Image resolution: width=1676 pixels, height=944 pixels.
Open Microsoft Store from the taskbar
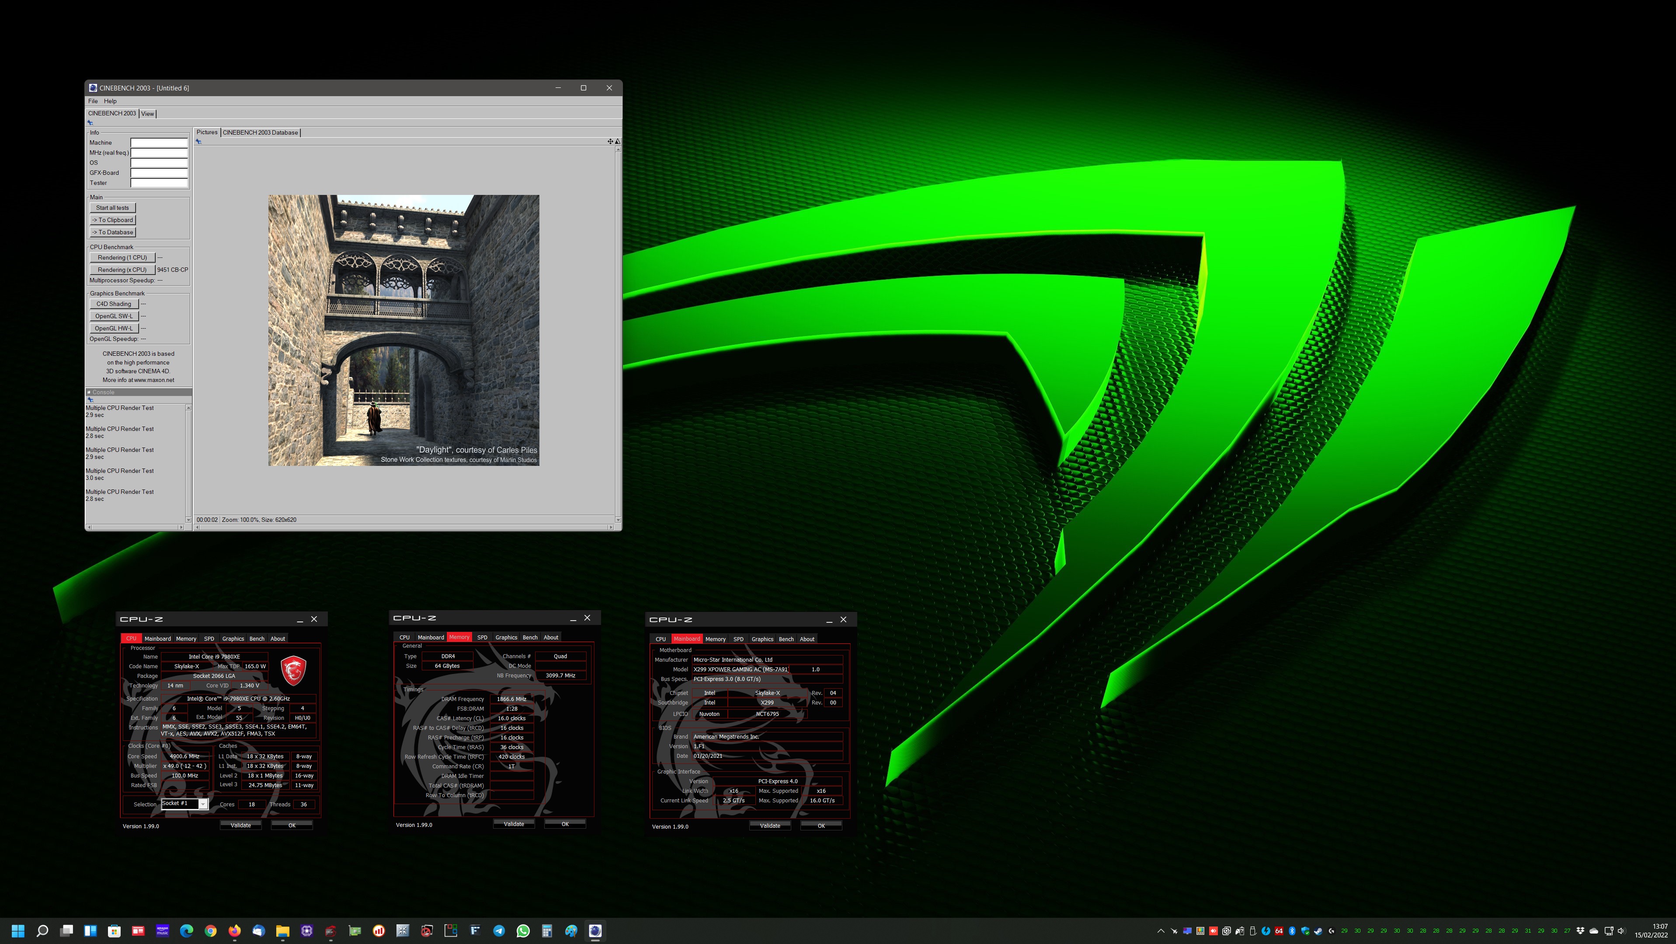(x=115, y=930)
